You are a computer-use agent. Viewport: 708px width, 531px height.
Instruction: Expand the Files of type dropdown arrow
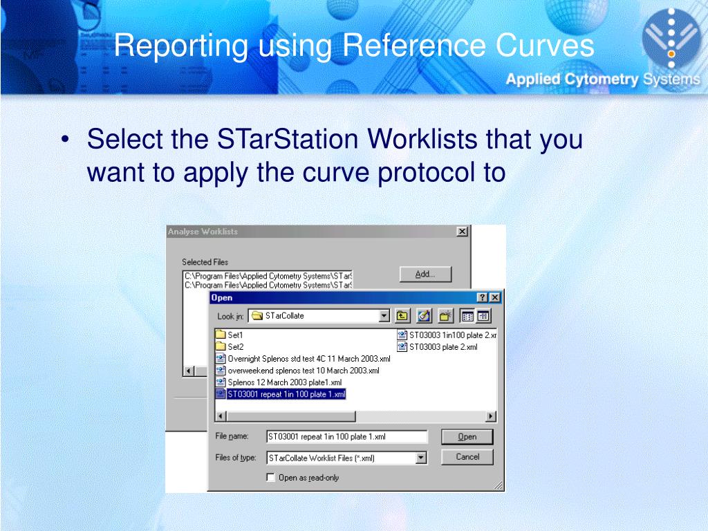(x=421, y=458)
